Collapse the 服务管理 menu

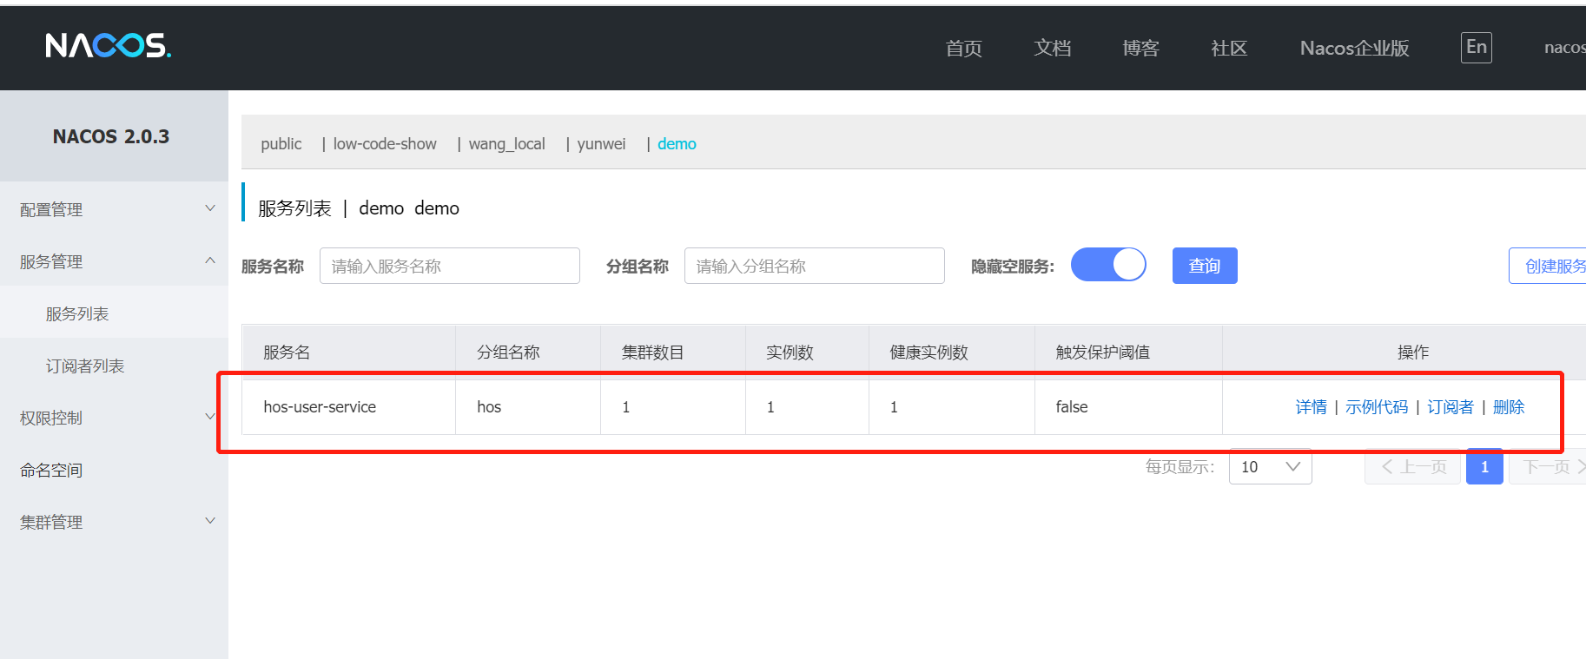(x=114, y=261)
